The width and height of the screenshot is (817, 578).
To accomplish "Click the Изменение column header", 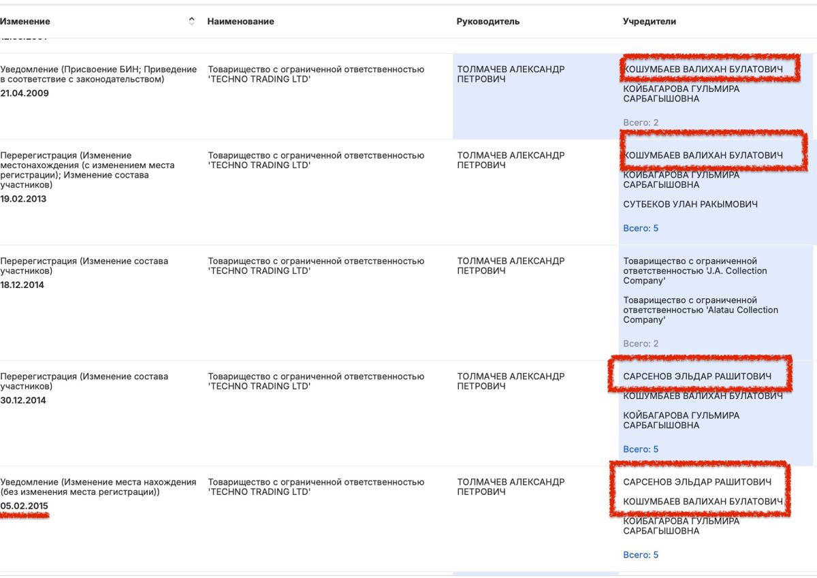I will point(25,21).
